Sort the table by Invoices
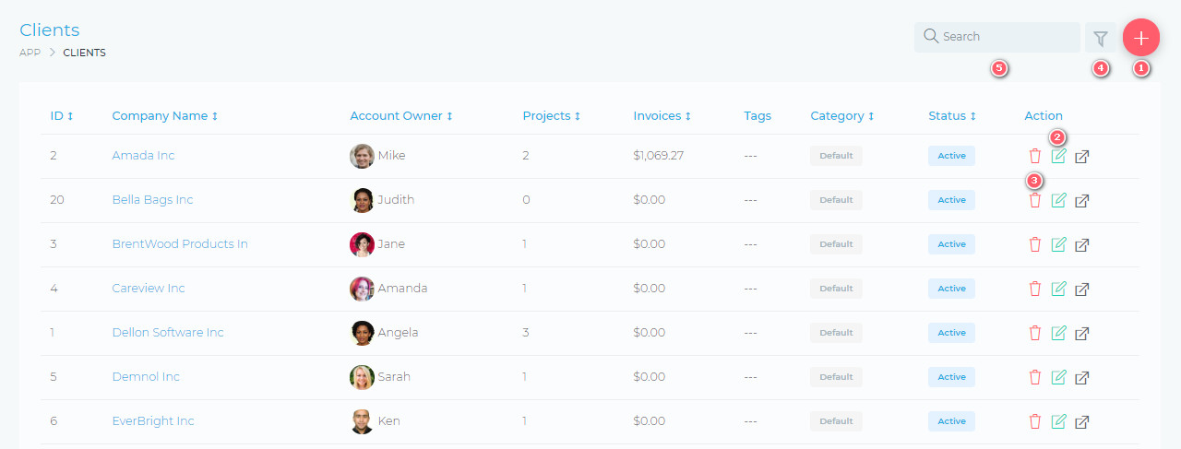This screenshot has width=1181, height=449. click(x=662, y=116)
